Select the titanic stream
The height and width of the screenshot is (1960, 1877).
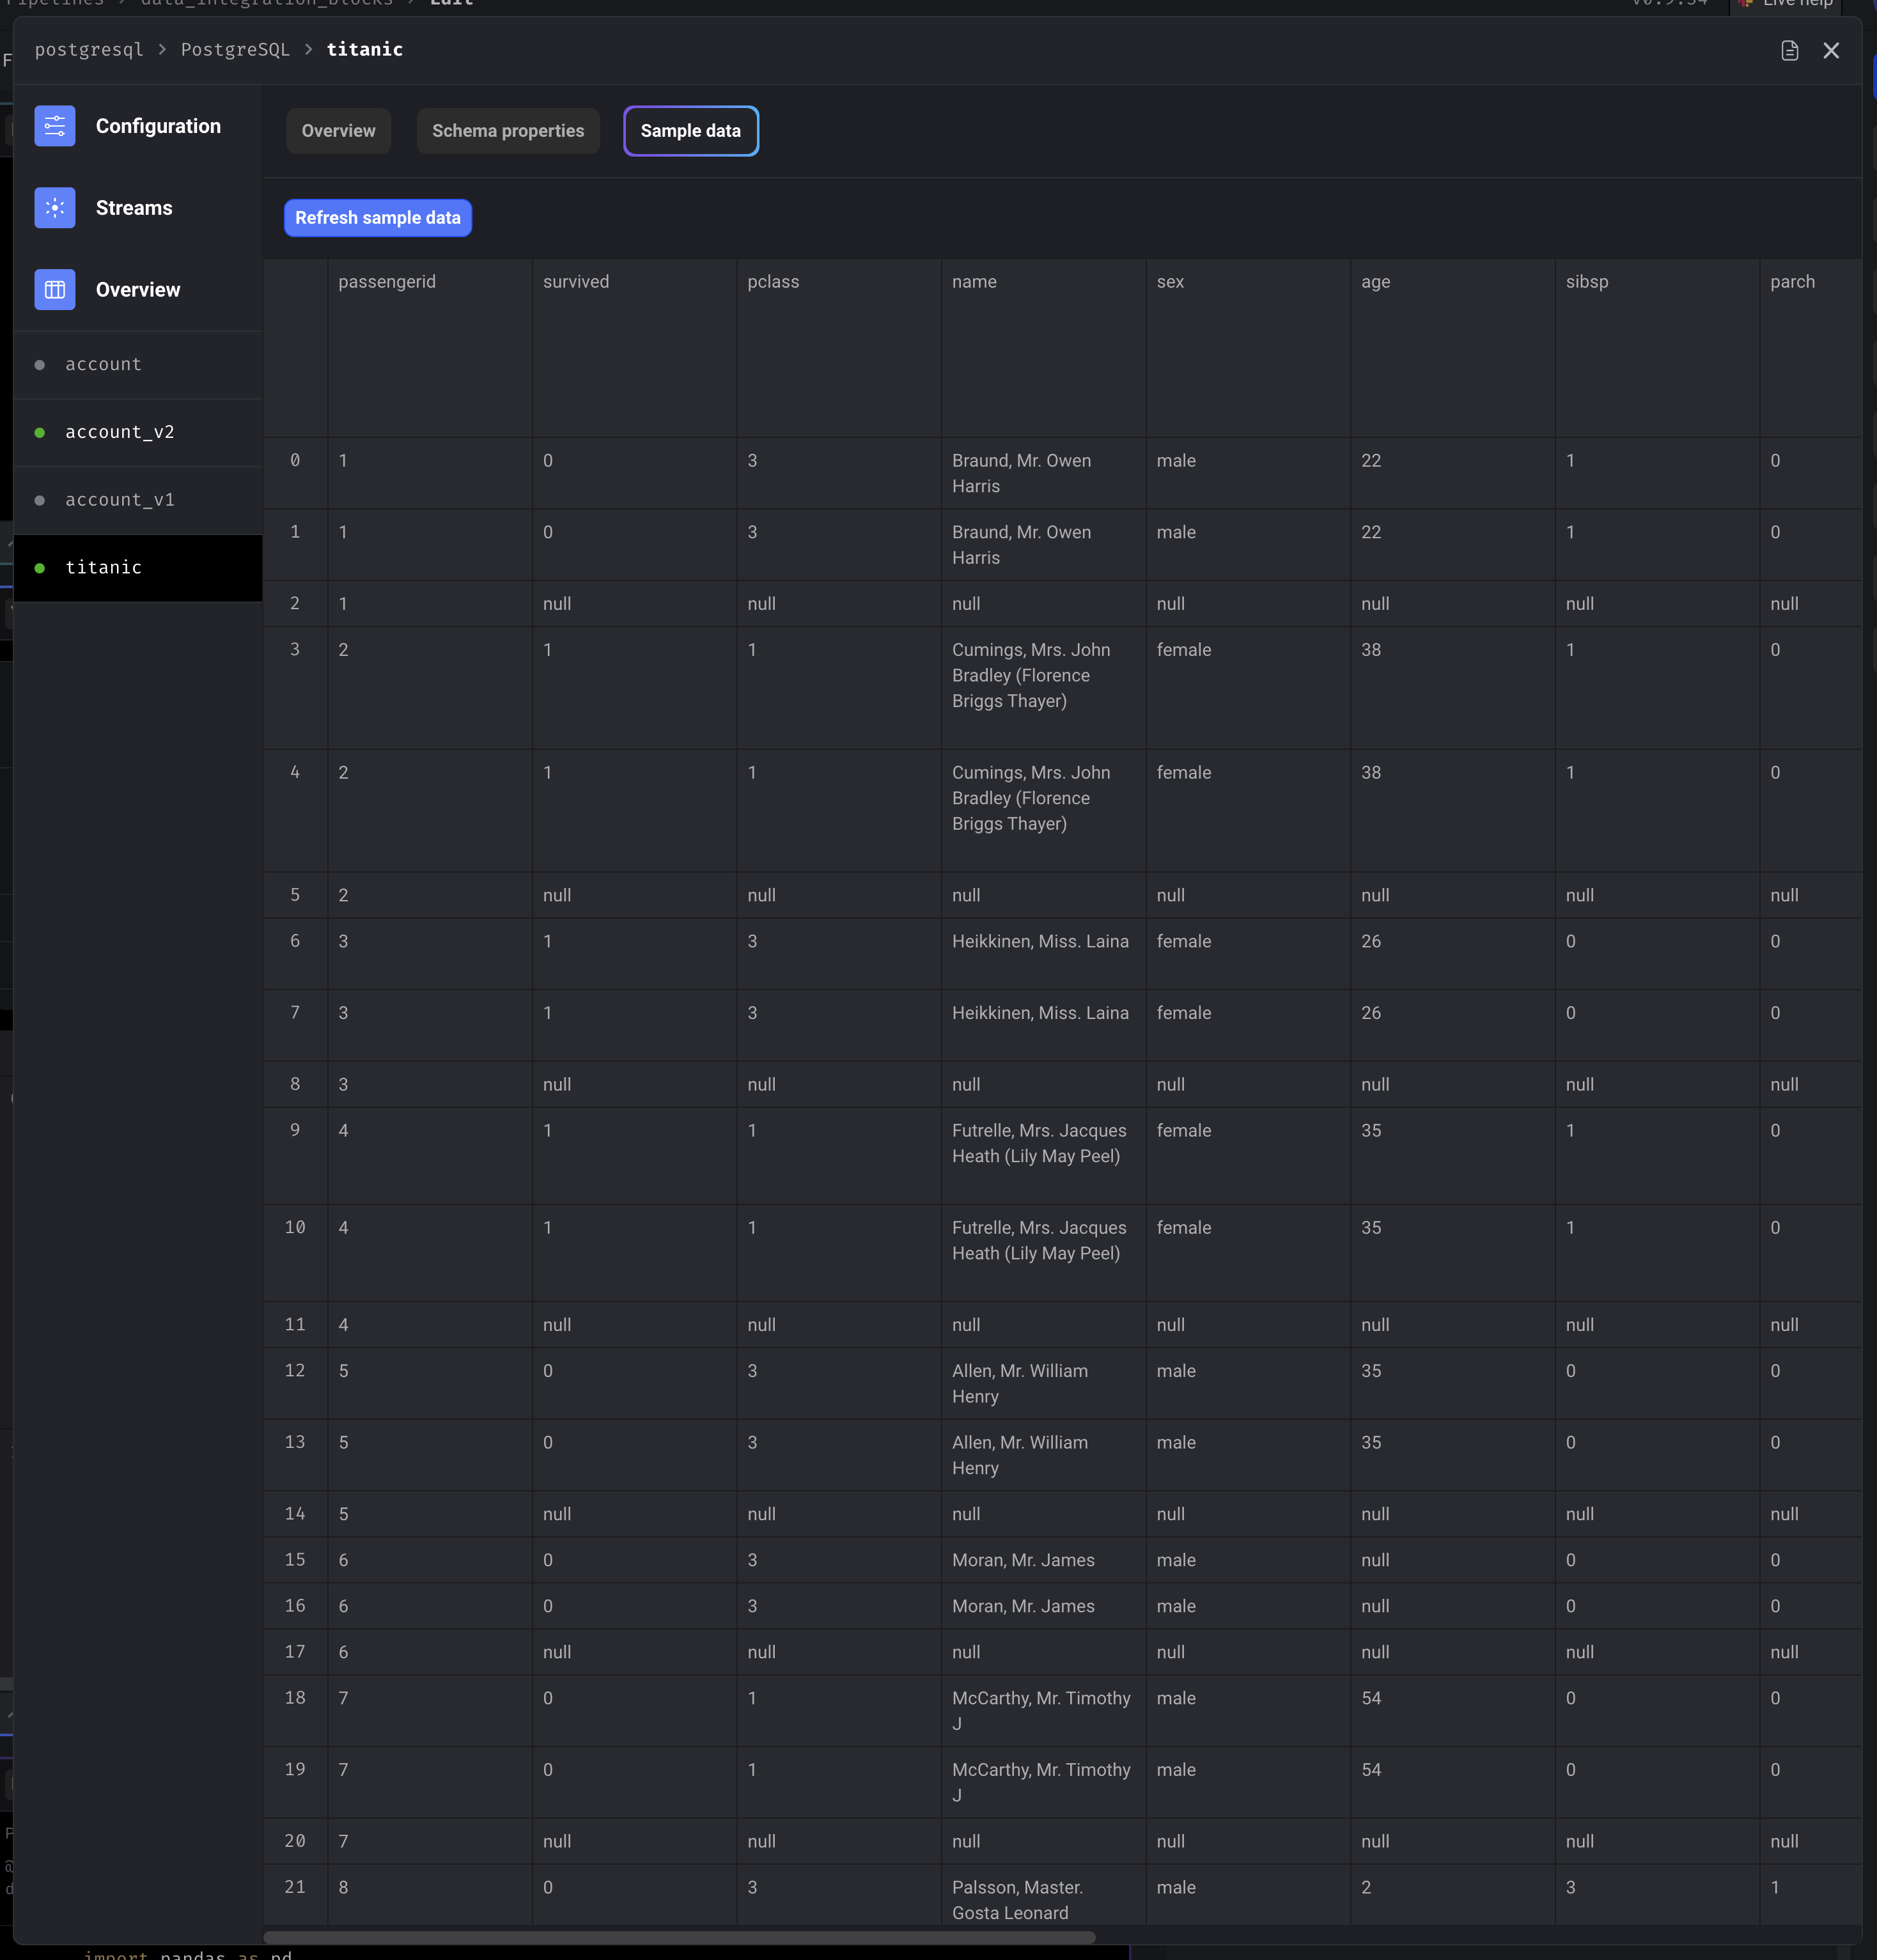[x=138, y=568]
